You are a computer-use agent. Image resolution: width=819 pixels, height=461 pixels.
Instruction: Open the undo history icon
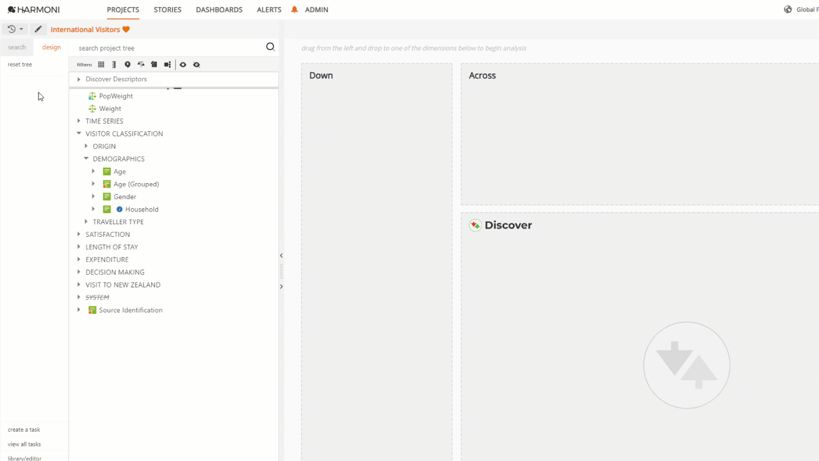pos(10,29)
